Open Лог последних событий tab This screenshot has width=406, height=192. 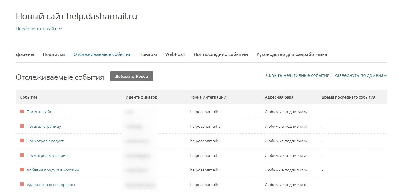(x=221, y=54)
